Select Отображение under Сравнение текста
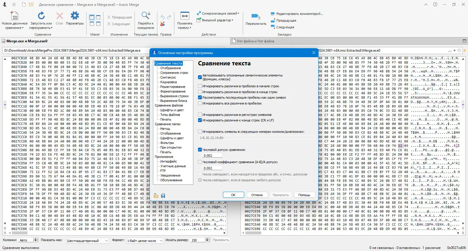The width and height of the screenshot is (468, 251). coord(171,68)
